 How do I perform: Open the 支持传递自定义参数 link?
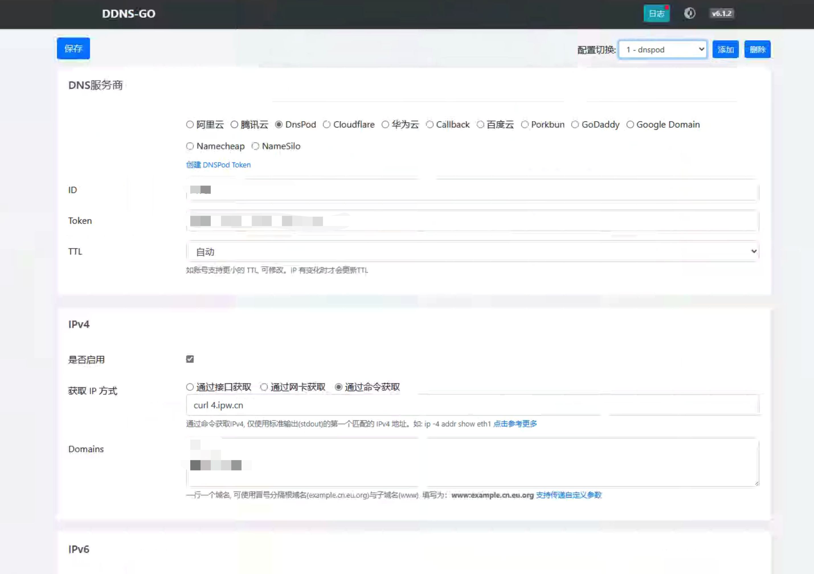[568, 495]
